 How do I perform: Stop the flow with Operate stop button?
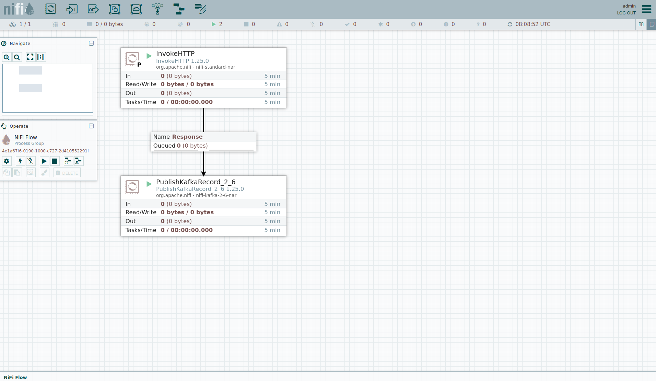(55, 161)
